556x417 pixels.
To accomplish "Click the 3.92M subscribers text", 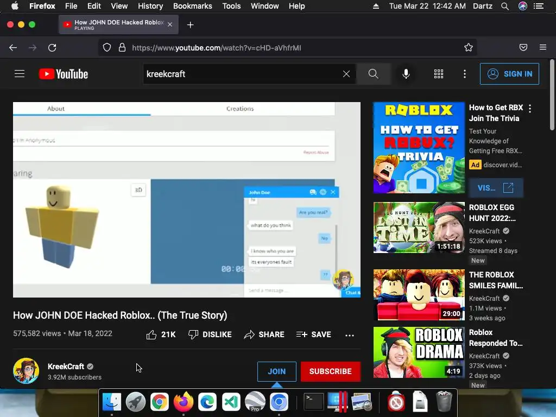I will click(74, 377).
